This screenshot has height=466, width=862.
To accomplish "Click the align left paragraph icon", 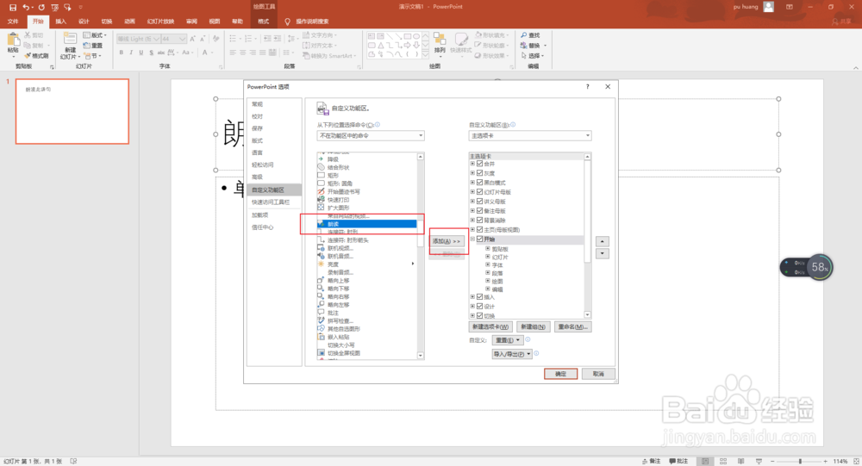I will [233, 53].
